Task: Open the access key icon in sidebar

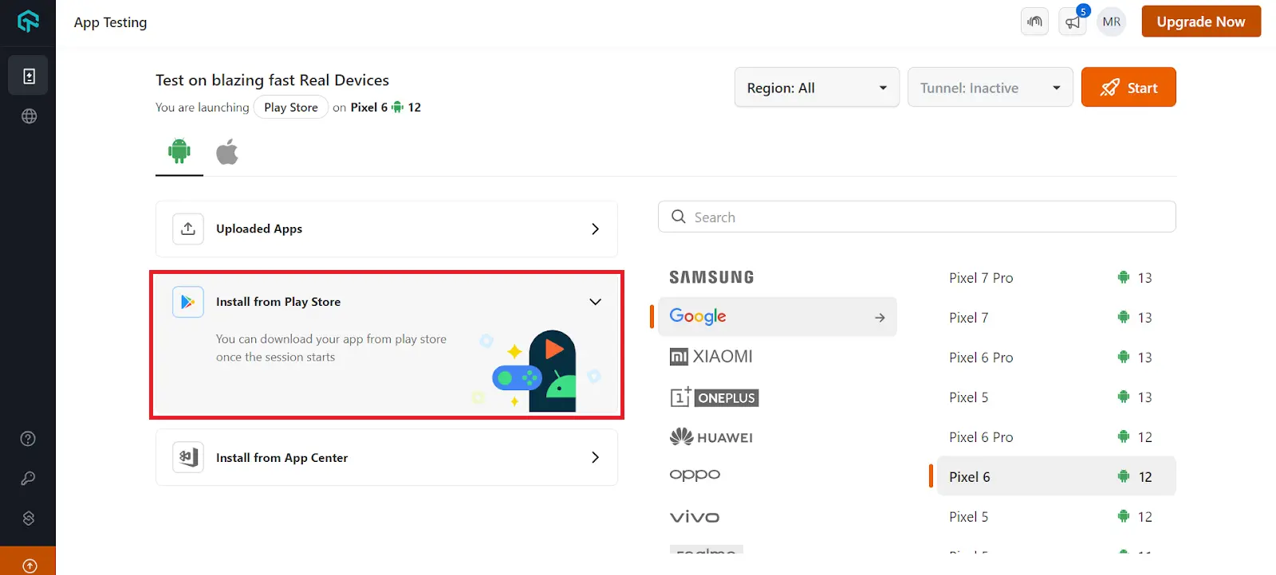Action: [28, 479]
